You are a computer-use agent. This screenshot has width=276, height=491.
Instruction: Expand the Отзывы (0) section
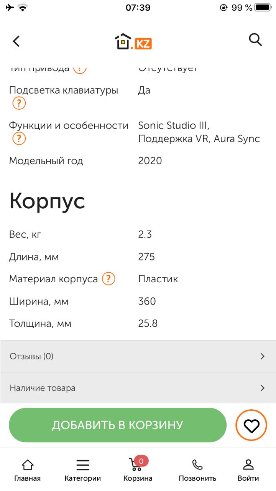pos(138,356)
